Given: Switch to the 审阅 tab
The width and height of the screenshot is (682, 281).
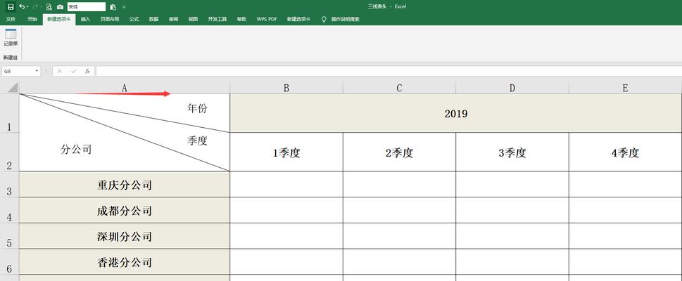Looking at the screenshot, I should tap(174, 19).
